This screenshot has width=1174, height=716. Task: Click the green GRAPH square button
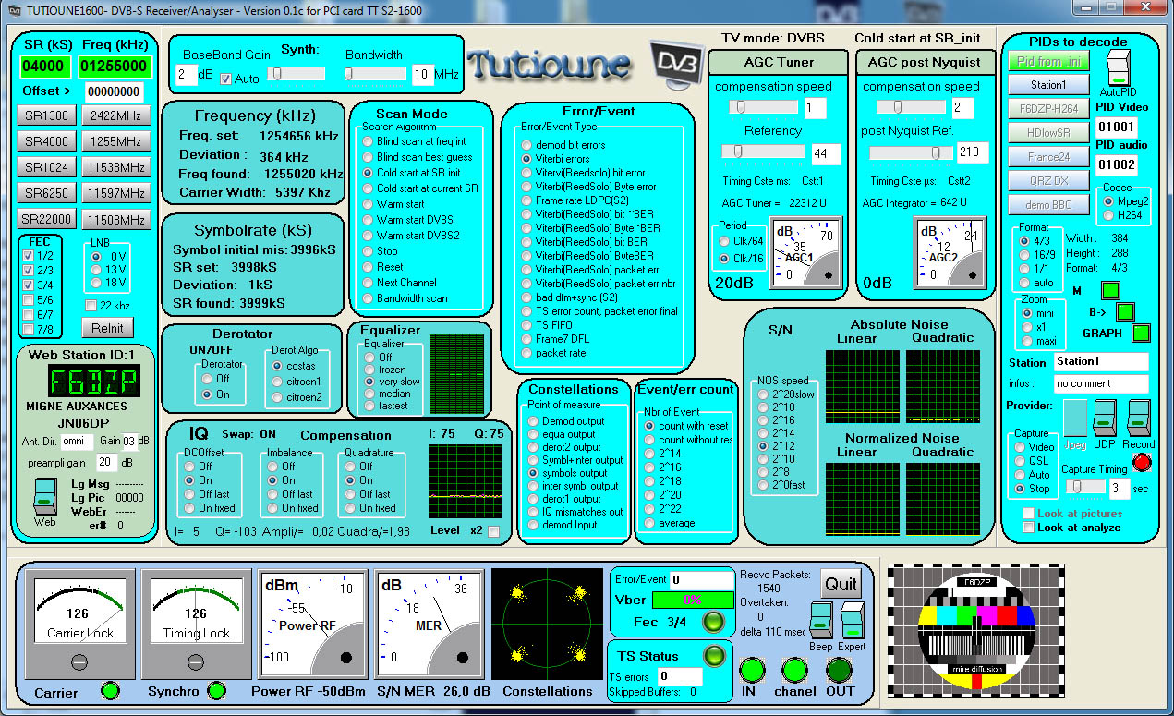(1142, 333)
